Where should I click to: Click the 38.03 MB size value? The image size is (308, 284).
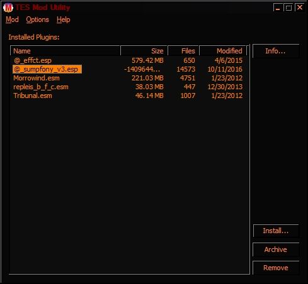pyautogui.click(x=149, y=87)
